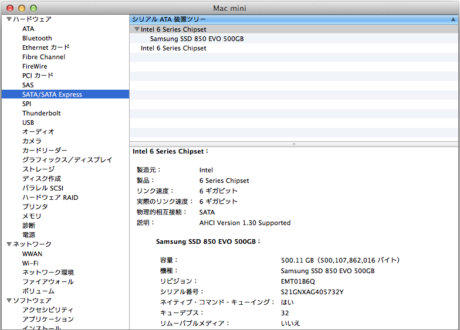Select 電源 in the sidebar
The height and width of the screenshot is (330, 460).
click(29, 235)
